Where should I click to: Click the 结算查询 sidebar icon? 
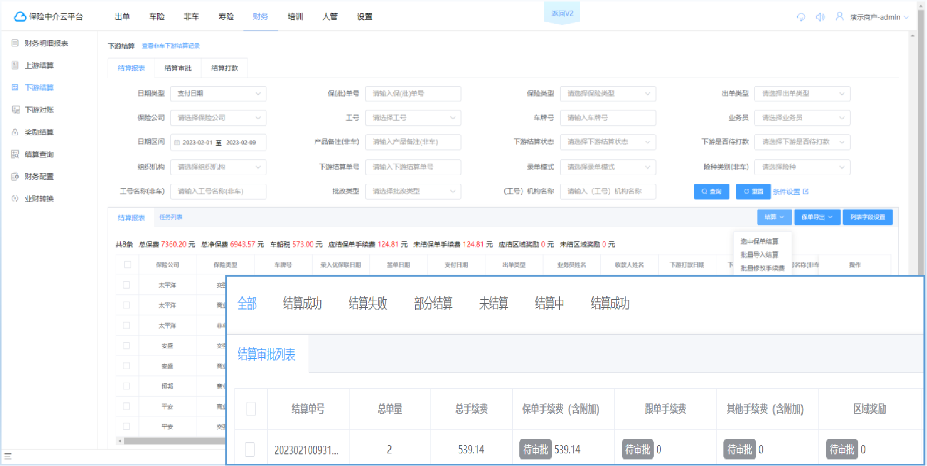pos(15,154)
